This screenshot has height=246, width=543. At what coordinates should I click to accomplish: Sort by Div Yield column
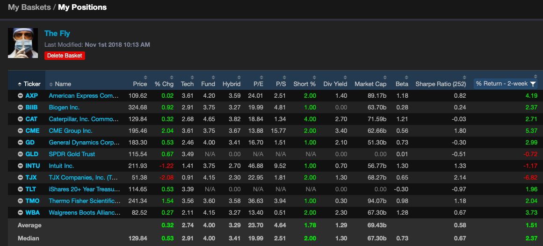pos(335,84)
